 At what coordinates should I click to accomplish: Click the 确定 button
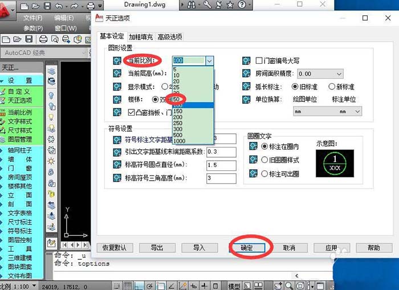tap(247, 248)
